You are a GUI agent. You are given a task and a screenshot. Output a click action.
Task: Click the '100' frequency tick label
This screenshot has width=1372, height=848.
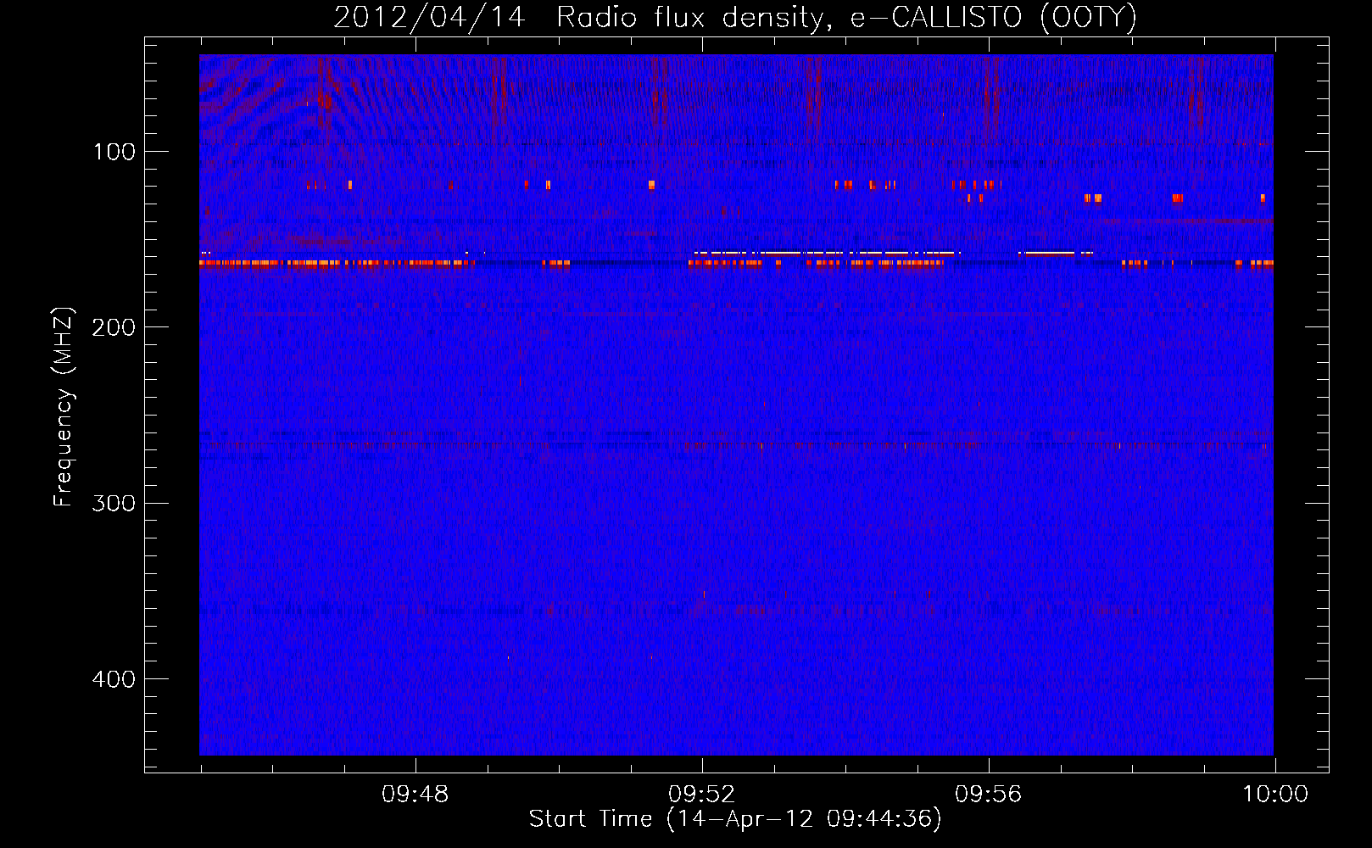114,152
